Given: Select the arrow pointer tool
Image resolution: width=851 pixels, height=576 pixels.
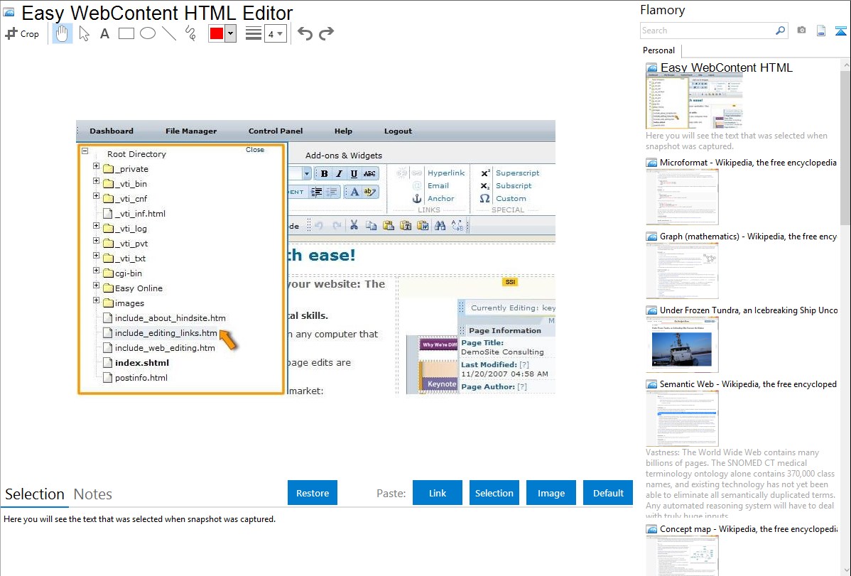Looking at the screenshot, I should pyautogui.click(x=84, y=33).
